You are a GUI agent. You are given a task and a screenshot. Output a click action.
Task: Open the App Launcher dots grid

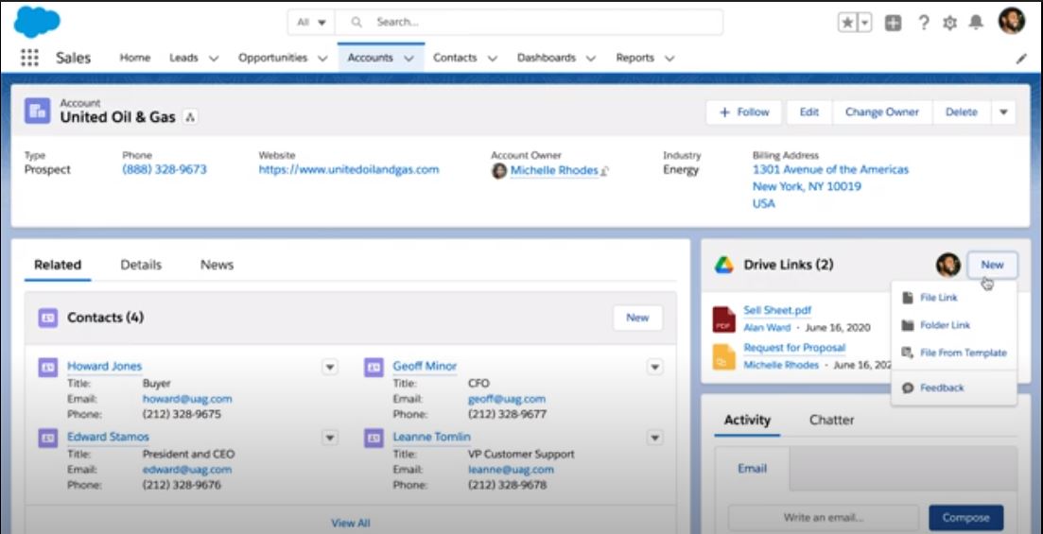click(x=30, y=58)
